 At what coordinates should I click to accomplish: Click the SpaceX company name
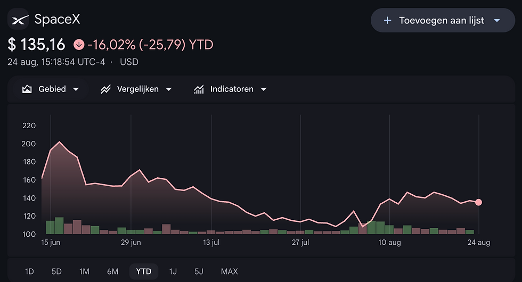coord(58,19)
